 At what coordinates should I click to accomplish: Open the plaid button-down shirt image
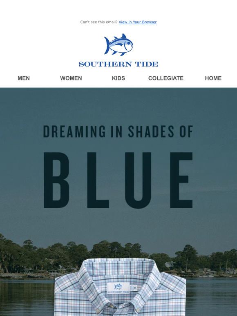coord(120,287)
